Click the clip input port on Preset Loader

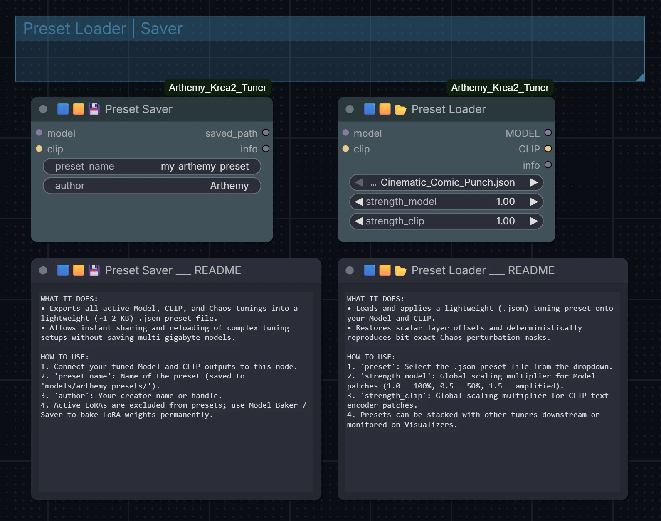[x=345, y=148]
